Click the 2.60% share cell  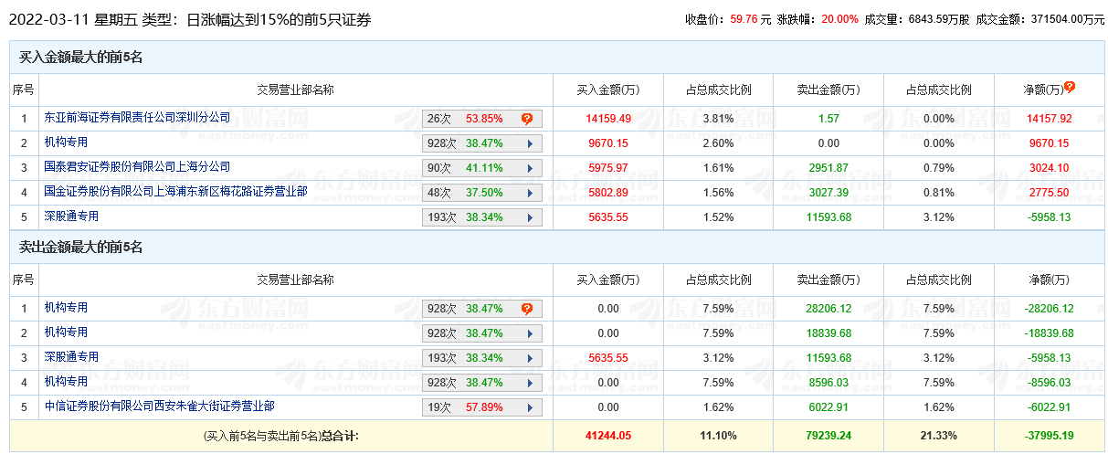click(719, 143)
